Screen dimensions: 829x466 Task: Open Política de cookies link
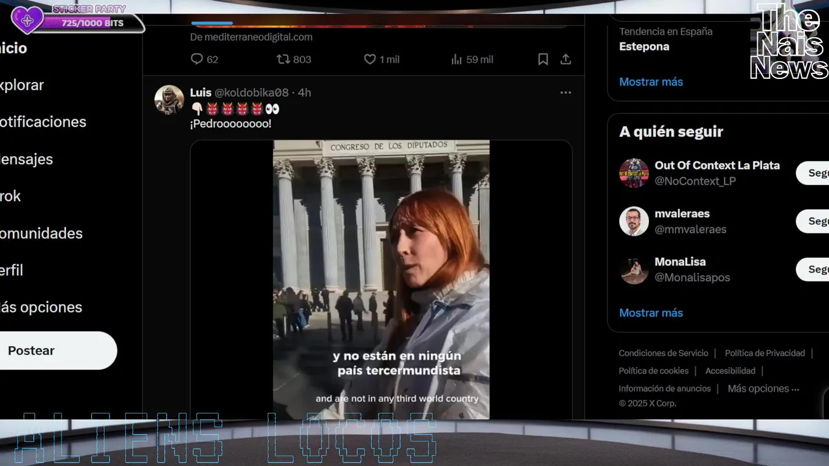pos(653,371)
